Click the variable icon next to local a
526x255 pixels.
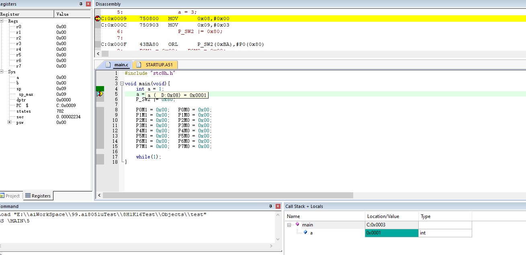pos(305,232)
